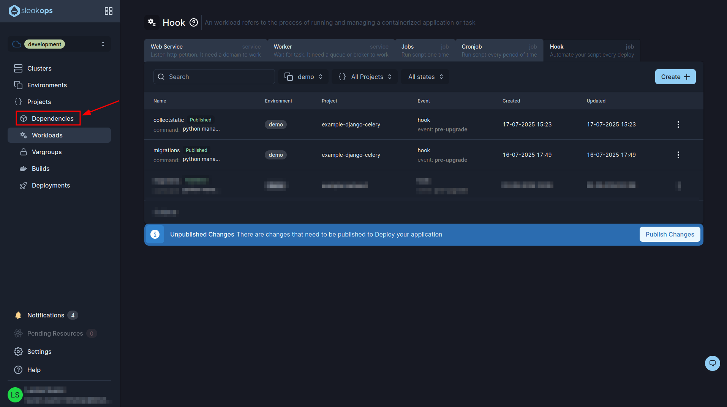727x407 pixels.
Task: Switch to the Jobs tab
Action: 425,50
